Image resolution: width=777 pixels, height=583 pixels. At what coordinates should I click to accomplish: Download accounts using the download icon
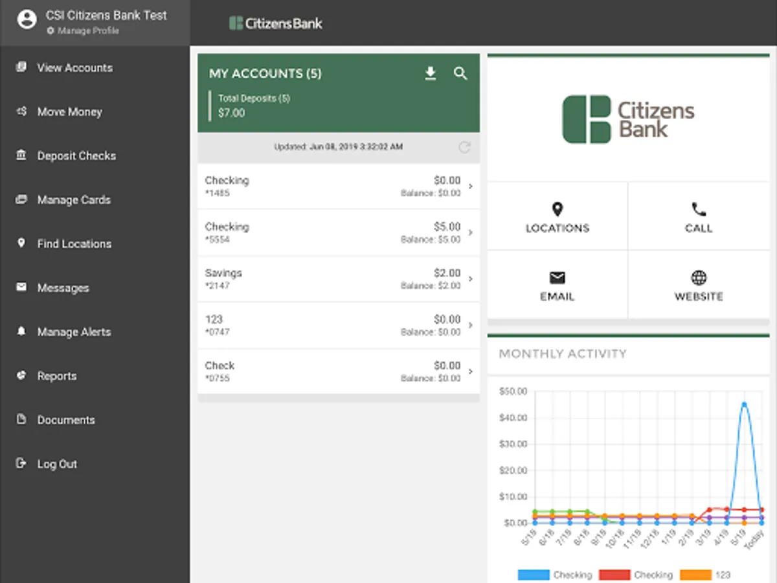click(431, 73)
